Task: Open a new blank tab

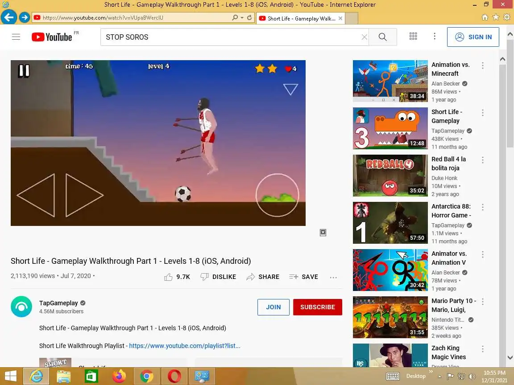Action: [x=352, y=18]
